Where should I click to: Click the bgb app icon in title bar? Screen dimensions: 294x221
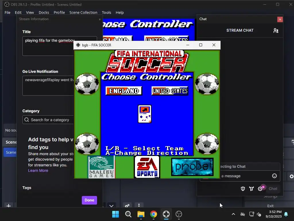pos(78,45)
